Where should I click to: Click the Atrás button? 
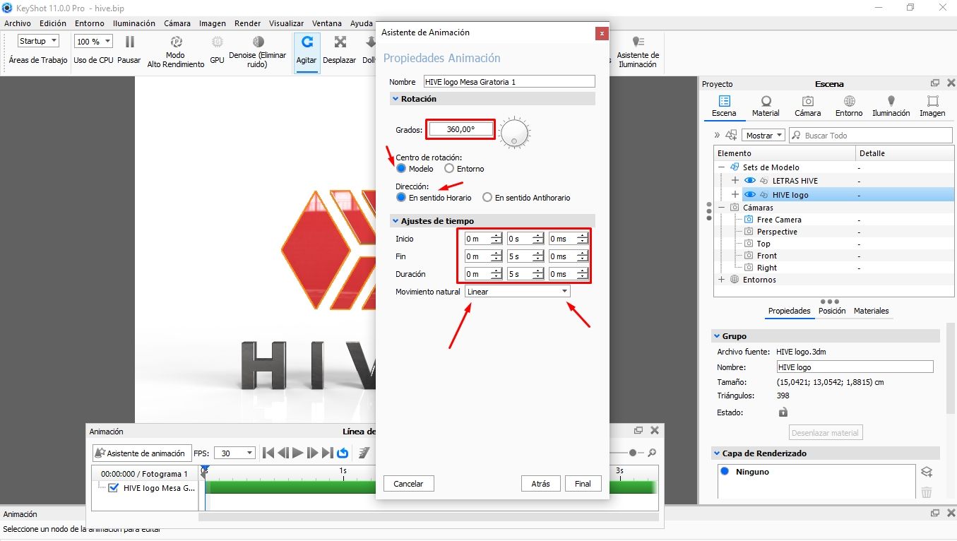[540, 484]
